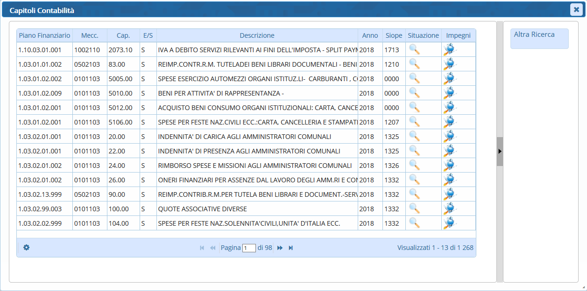Sort by Piano Finanziario column header
Screen dimensions: 587x291
click(44, 35)
